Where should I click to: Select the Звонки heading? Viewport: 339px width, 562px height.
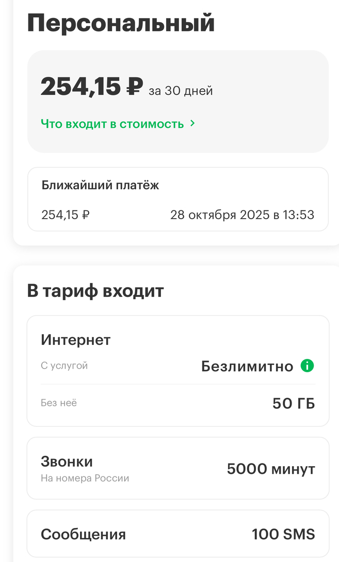point(67,461)
